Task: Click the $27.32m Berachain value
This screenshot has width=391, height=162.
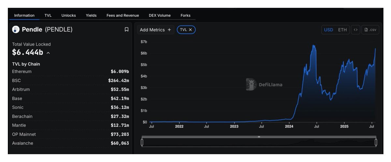Action: (120, 116)
